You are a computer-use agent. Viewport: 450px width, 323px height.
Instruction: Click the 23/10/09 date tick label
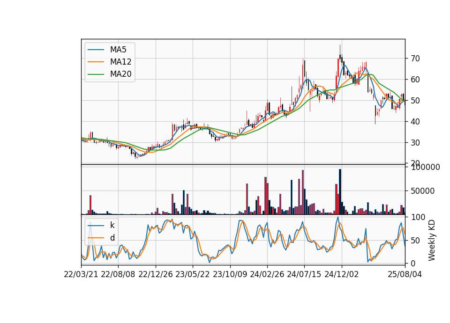click(230, 274)
